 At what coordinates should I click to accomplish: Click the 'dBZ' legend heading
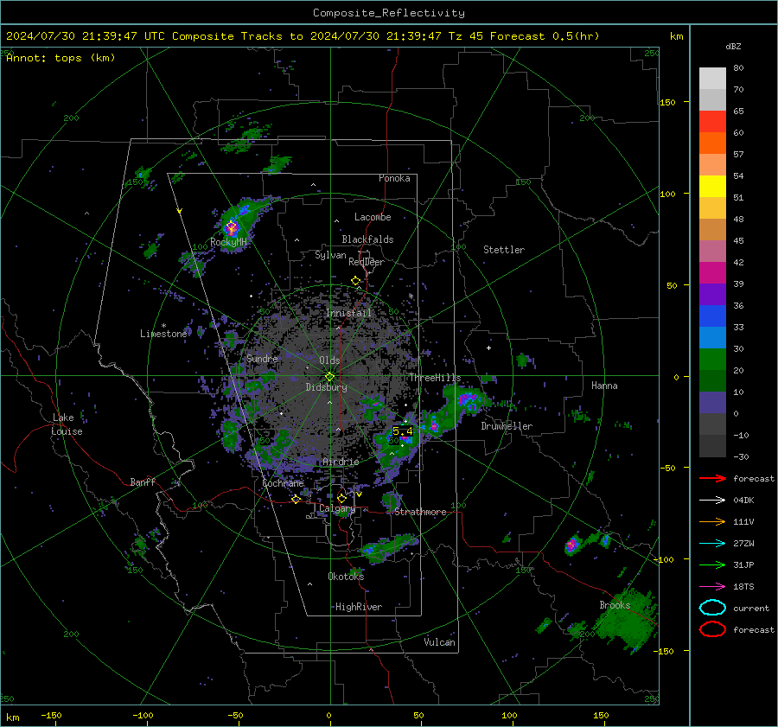733,46
